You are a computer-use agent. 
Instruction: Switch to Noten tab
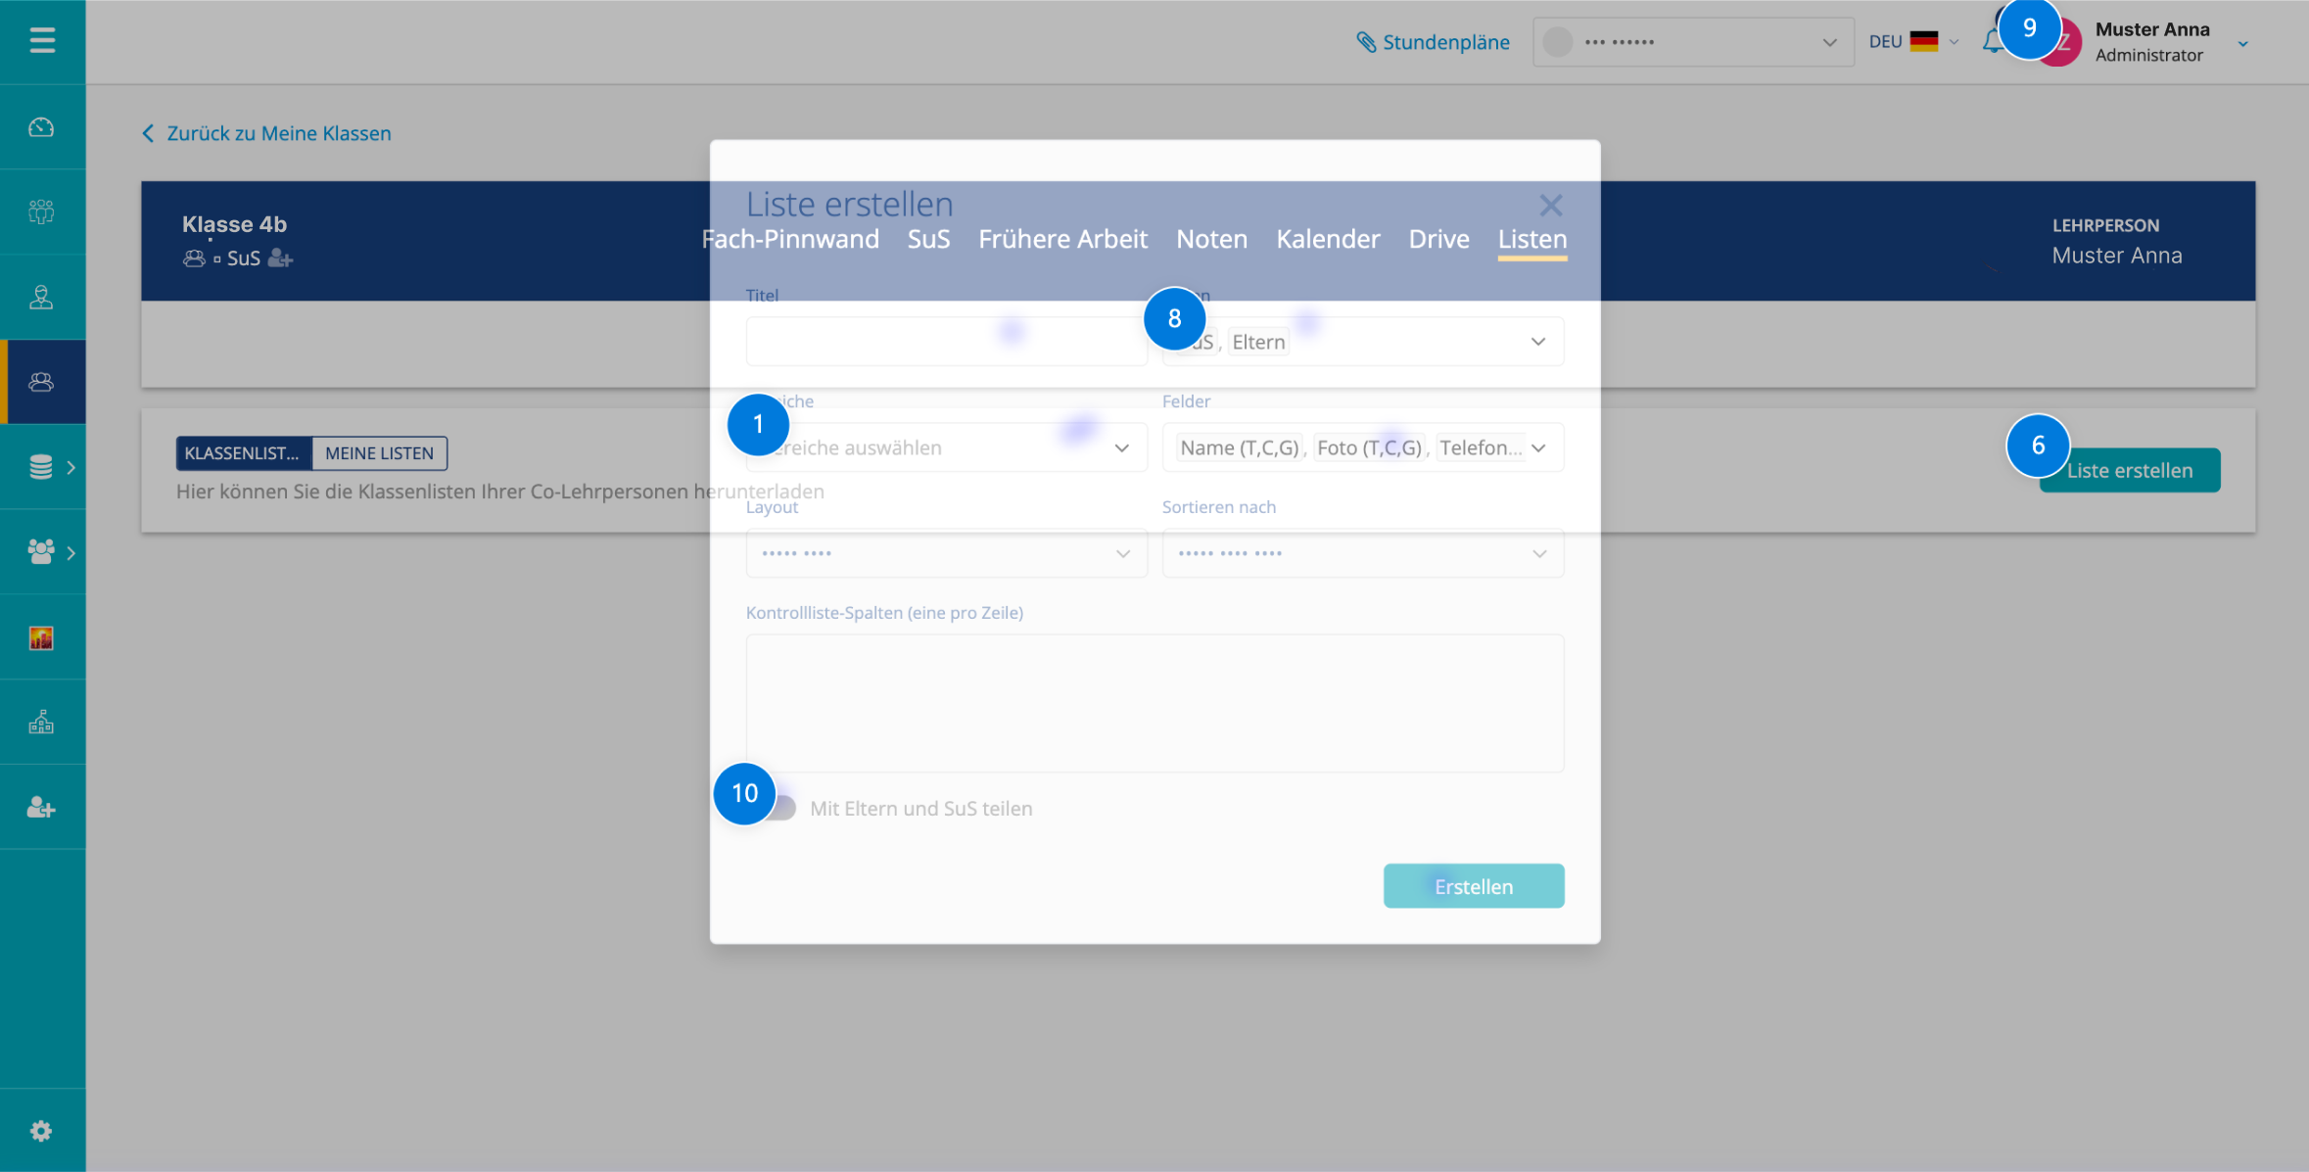1211,239
